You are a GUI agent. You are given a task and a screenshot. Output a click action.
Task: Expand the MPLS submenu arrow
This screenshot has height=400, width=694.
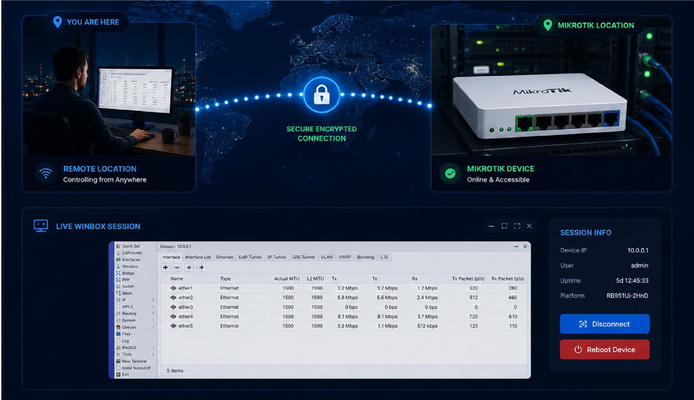(x=153, y=307)
